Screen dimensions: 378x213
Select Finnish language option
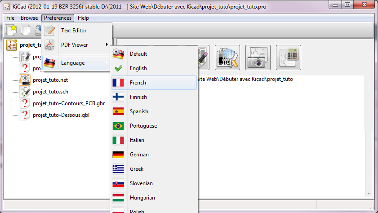pyautogui.click(x=154, y=97)
